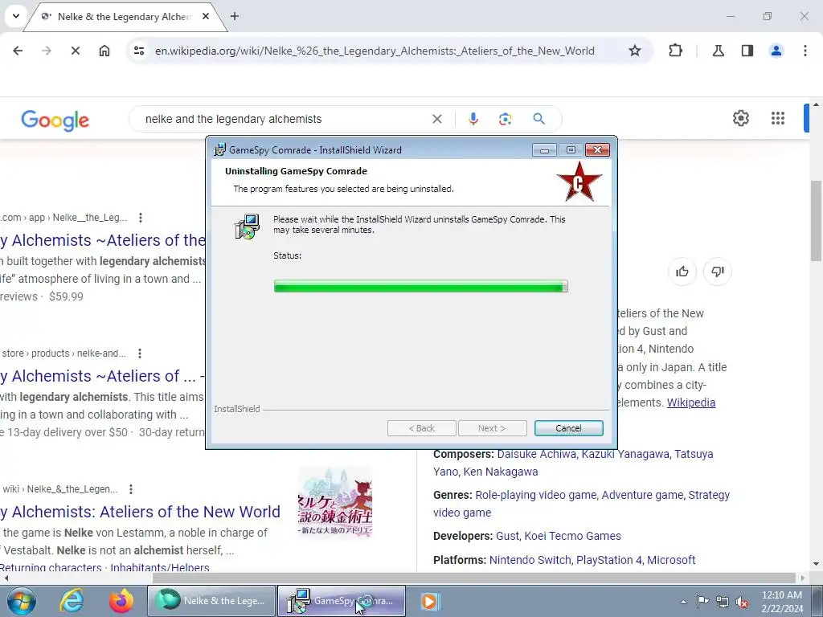Image resolution: width=823 pixels, height=617 pixels.
Task: Open Koei Tecmo Games developer link
Action: [x=572, y=536]
